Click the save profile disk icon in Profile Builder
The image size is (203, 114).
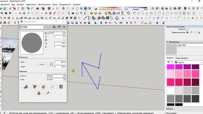click(59, 27)
